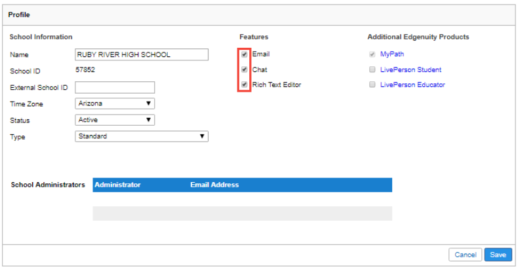The height and width of the screenshot is (268, 518).
Task: Select the empty gray administrator row
Action: click(x=242, y=214)
